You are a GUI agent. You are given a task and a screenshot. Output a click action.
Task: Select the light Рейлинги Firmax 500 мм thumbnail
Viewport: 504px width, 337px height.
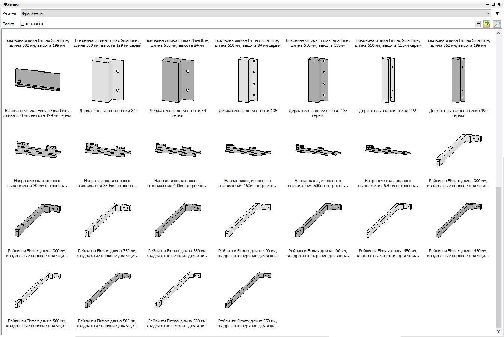tap(37, 290)
